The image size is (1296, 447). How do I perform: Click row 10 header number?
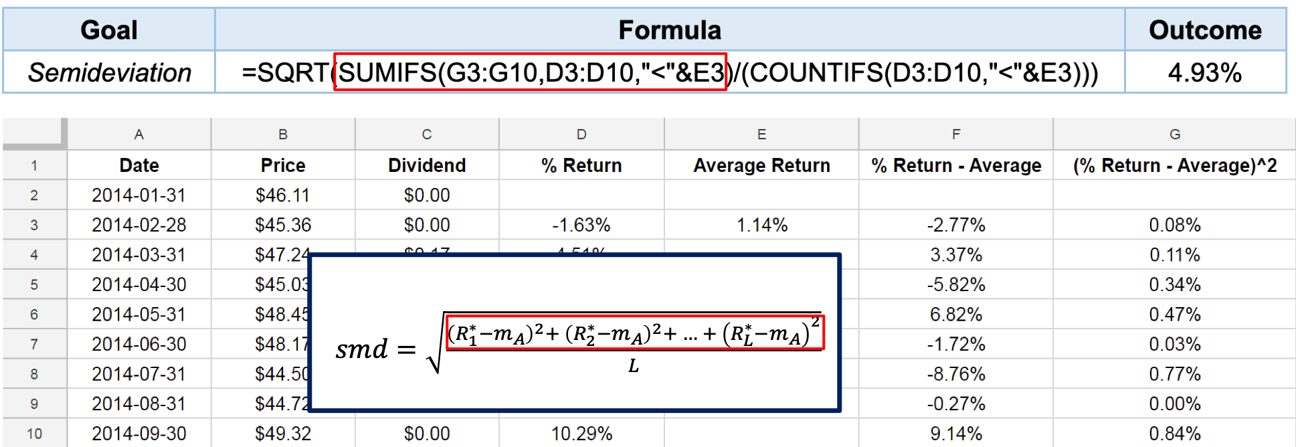(34, 434)
